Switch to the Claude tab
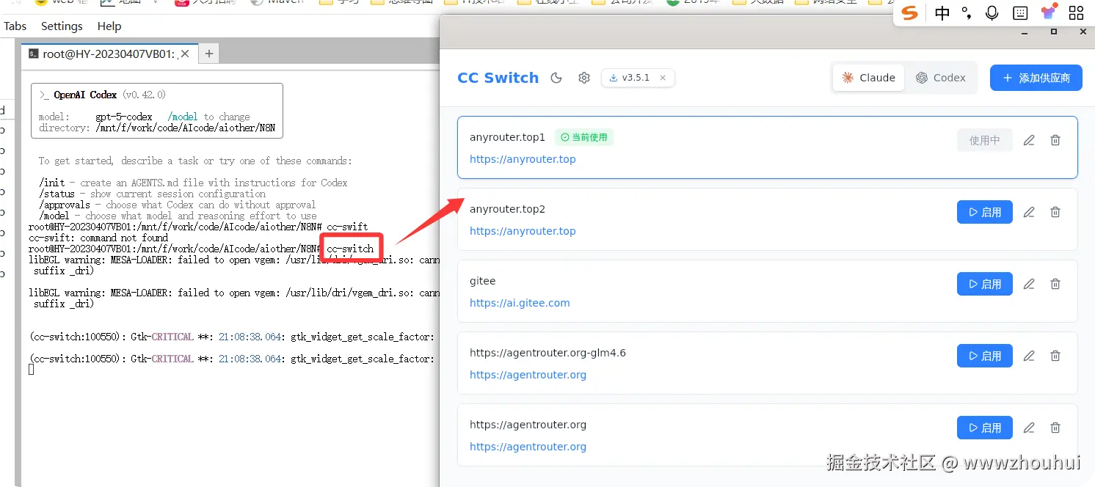Image resolution: width=1095 pixels, height=487 pixels. 868,78
